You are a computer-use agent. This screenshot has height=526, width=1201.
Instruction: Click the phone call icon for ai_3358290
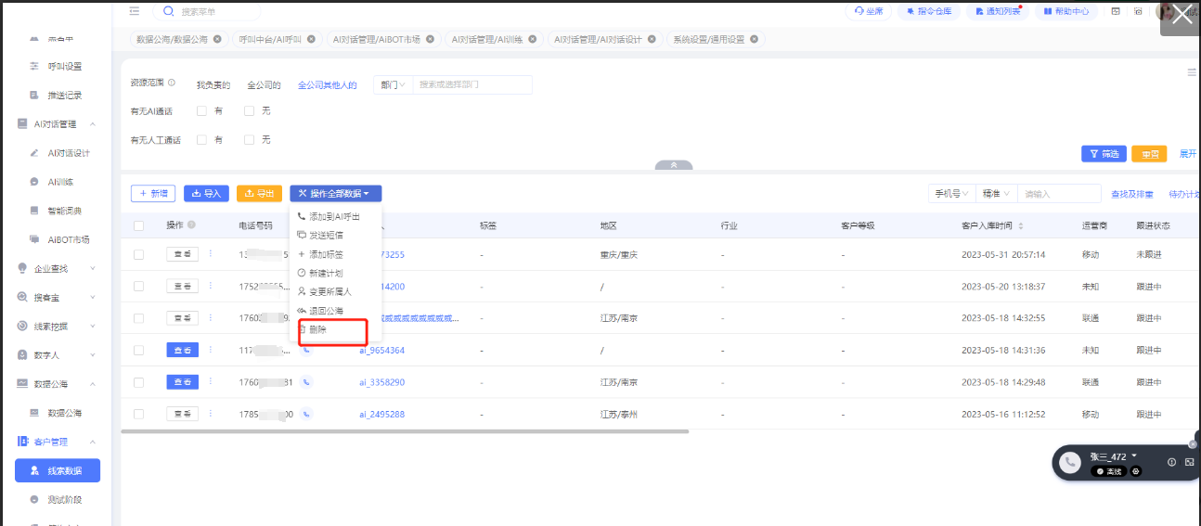tap(306, 382)
